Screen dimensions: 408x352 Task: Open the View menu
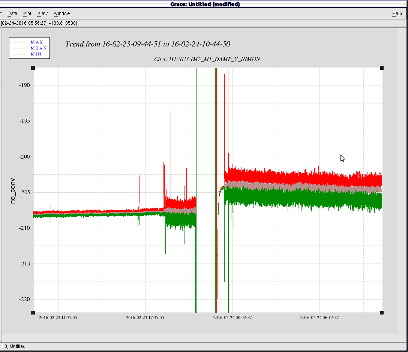(x=42, y=13)
